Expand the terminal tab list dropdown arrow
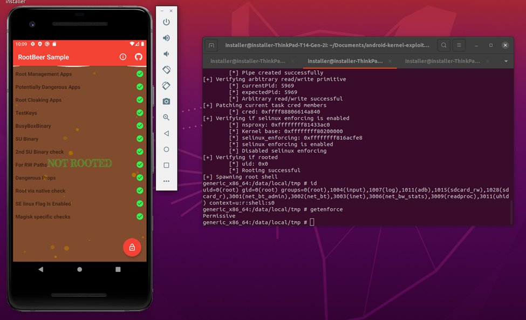The width and height of the screenshot is (526, 320). tap(506, 61)
